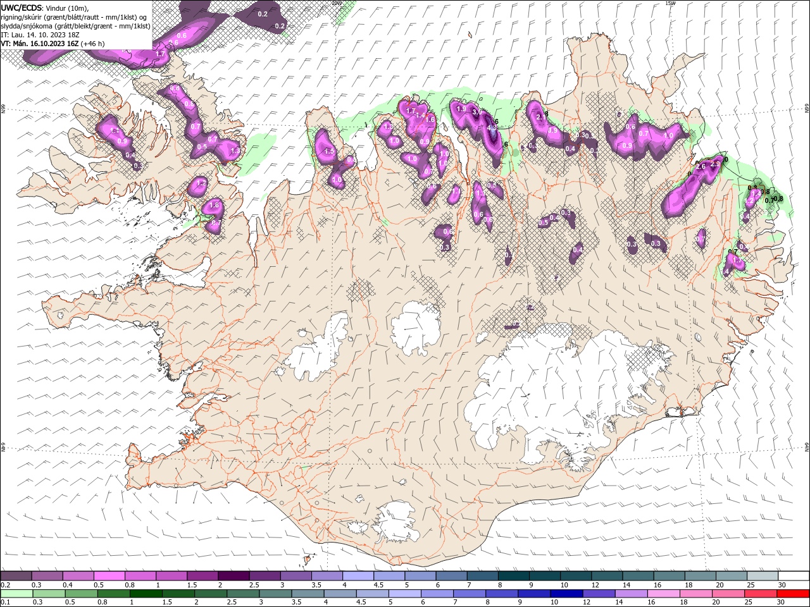Click the 3–3.5 gray-green rain legend swatch
The height and width of the screenshot is (607, 810).
click(275, 593)
